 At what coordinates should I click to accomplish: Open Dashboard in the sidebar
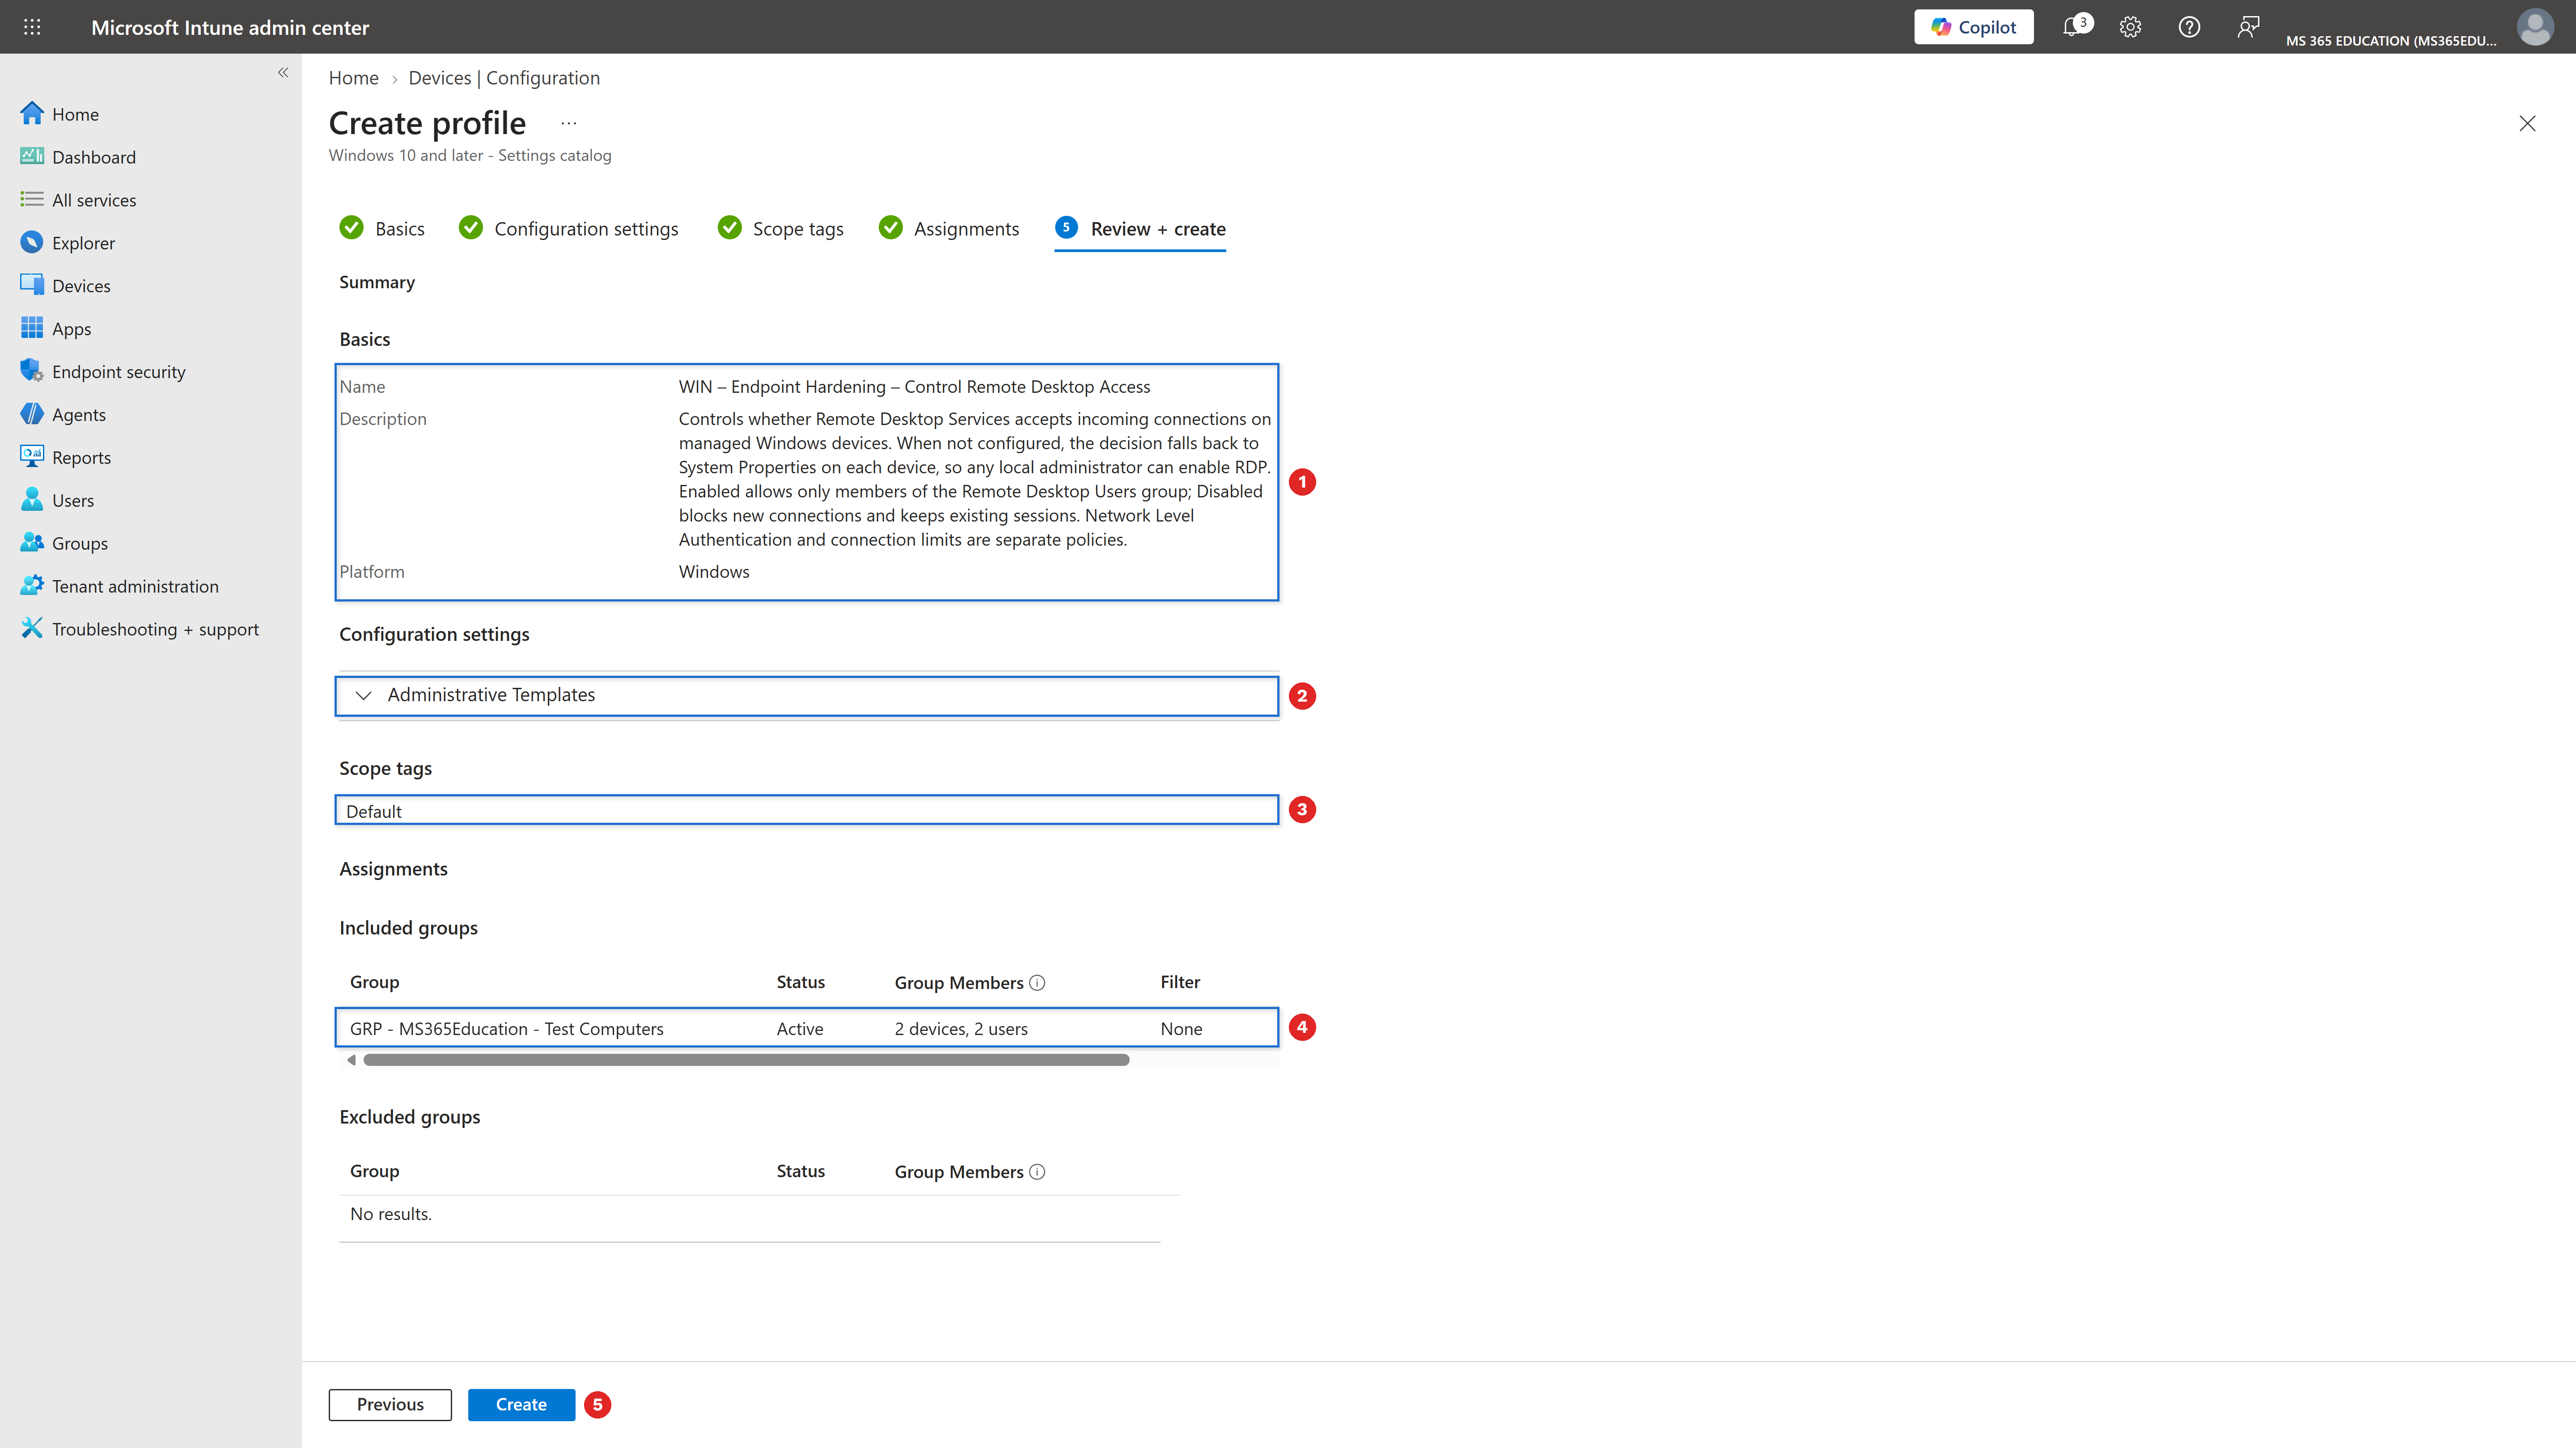(x=93, y=157)
